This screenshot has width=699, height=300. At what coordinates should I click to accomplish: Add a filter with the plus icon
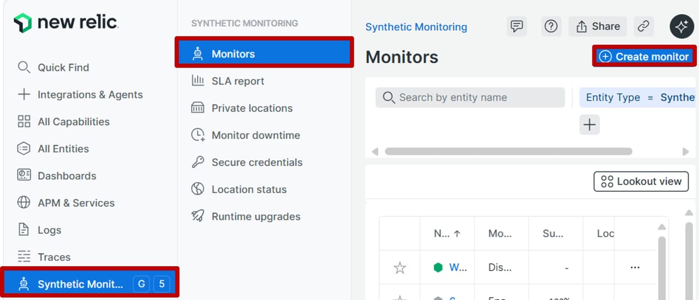point(589,125)
